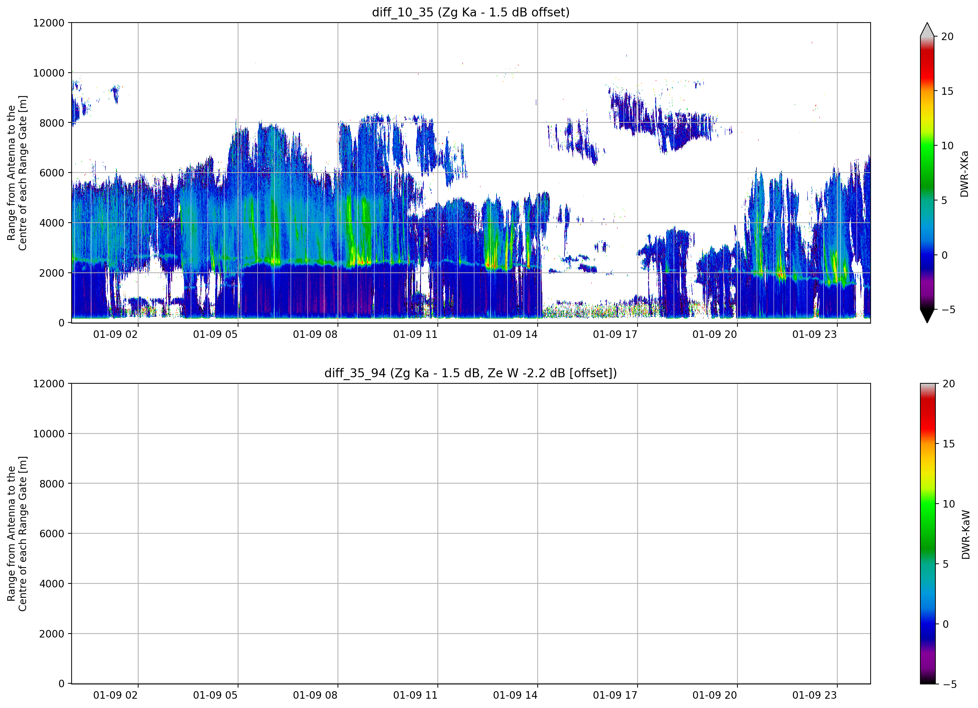Viewport: 978px width, 708px height.
Task: Click the 01-09 02 x-axis label of the top plot
Action: (115, 335)
